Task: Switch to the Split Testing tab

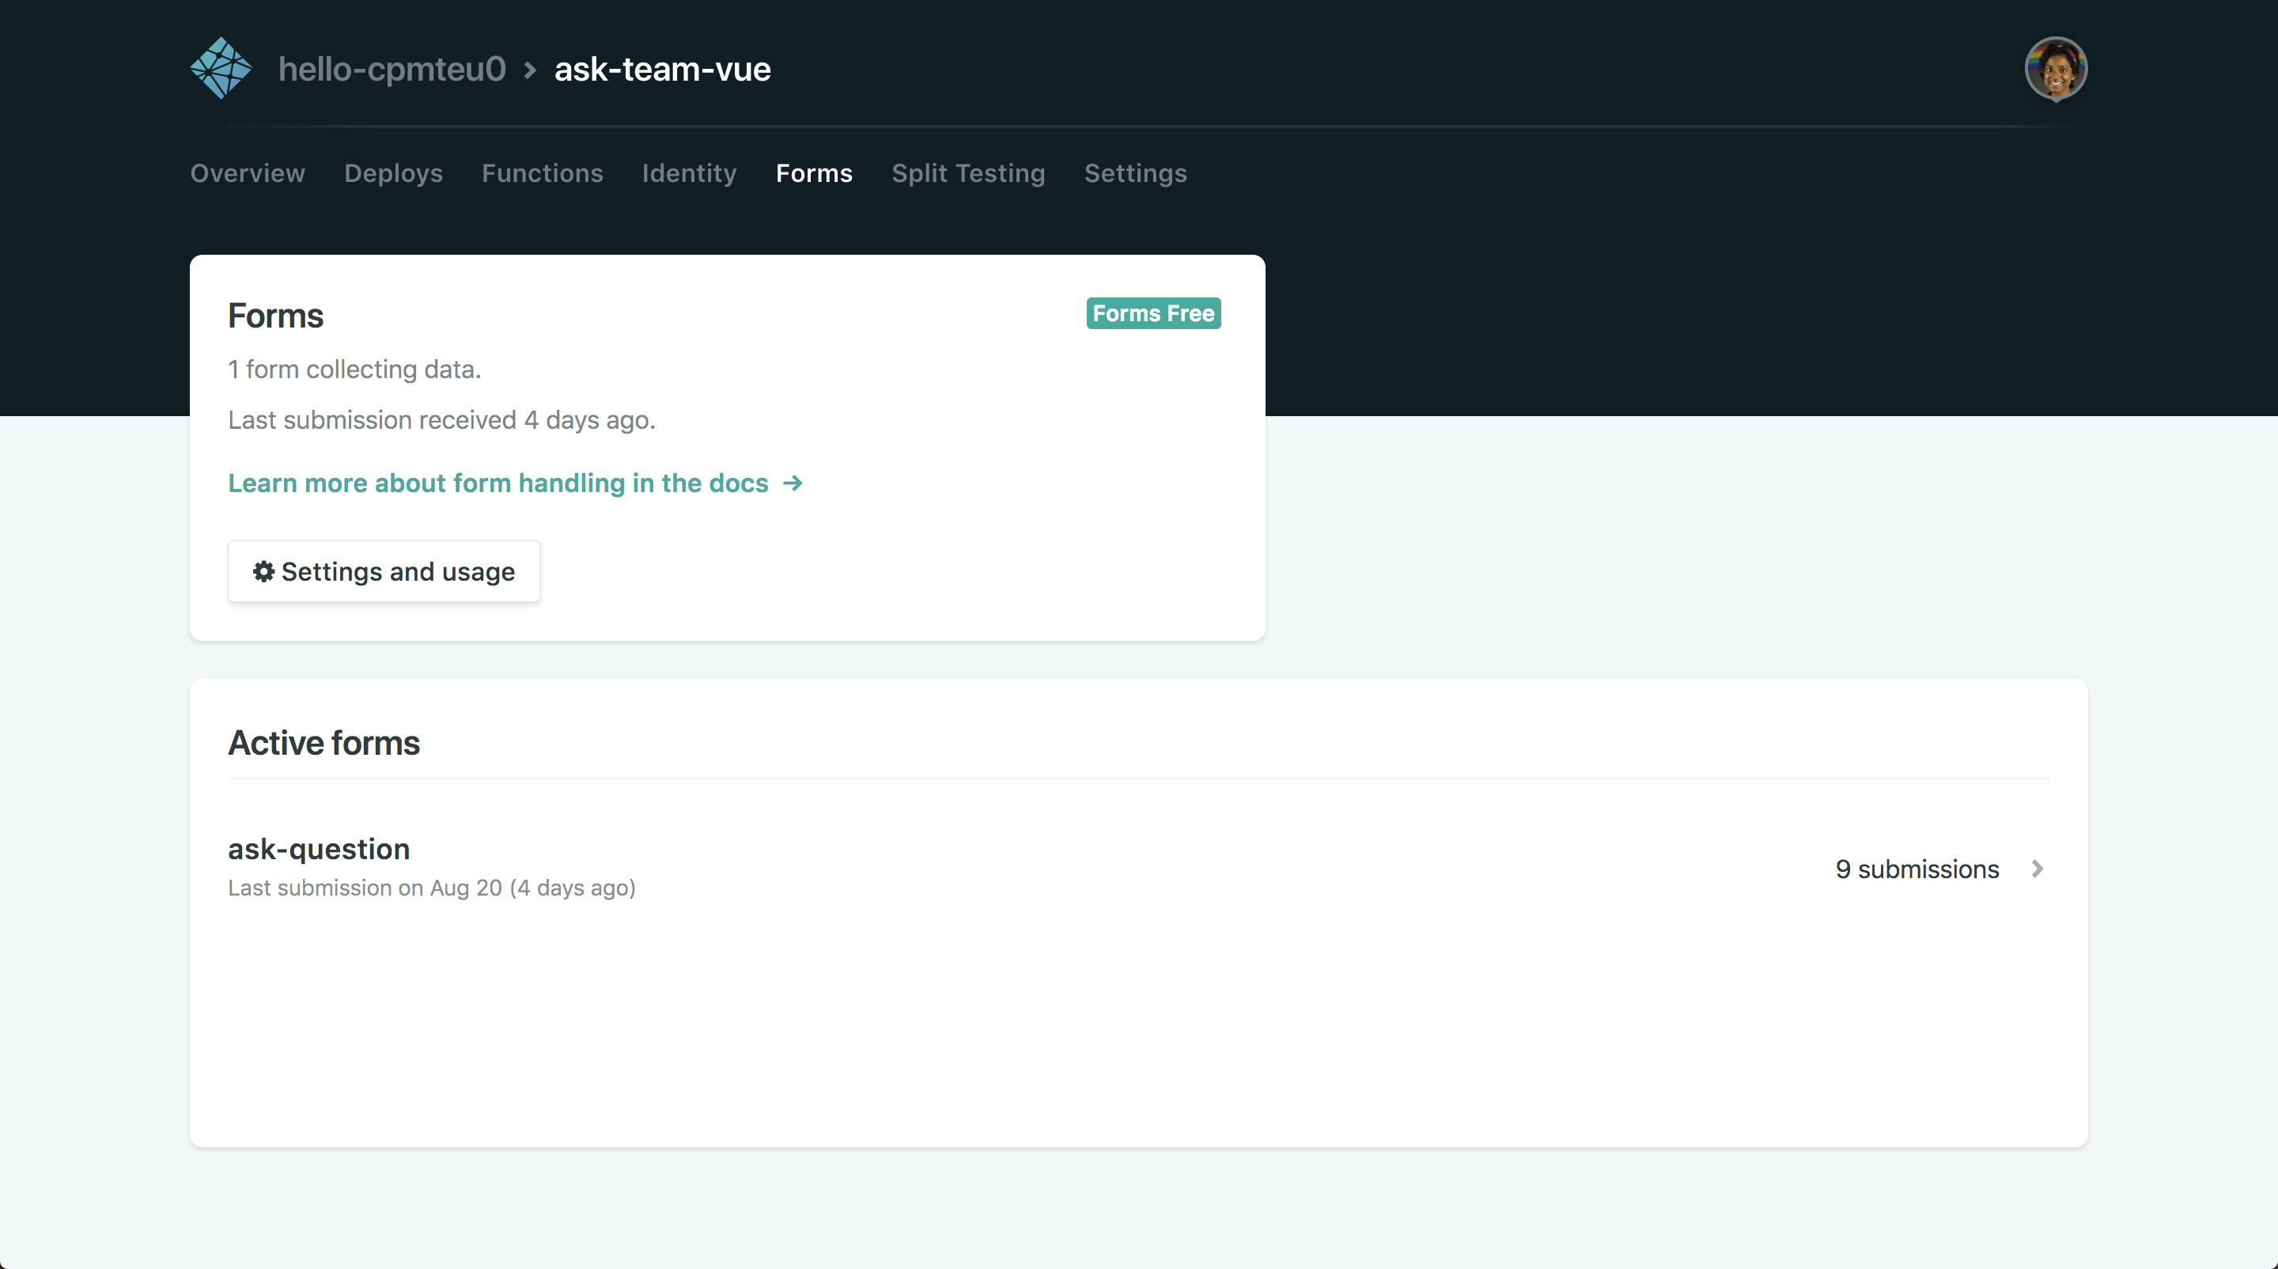Action: coord(968,173)
